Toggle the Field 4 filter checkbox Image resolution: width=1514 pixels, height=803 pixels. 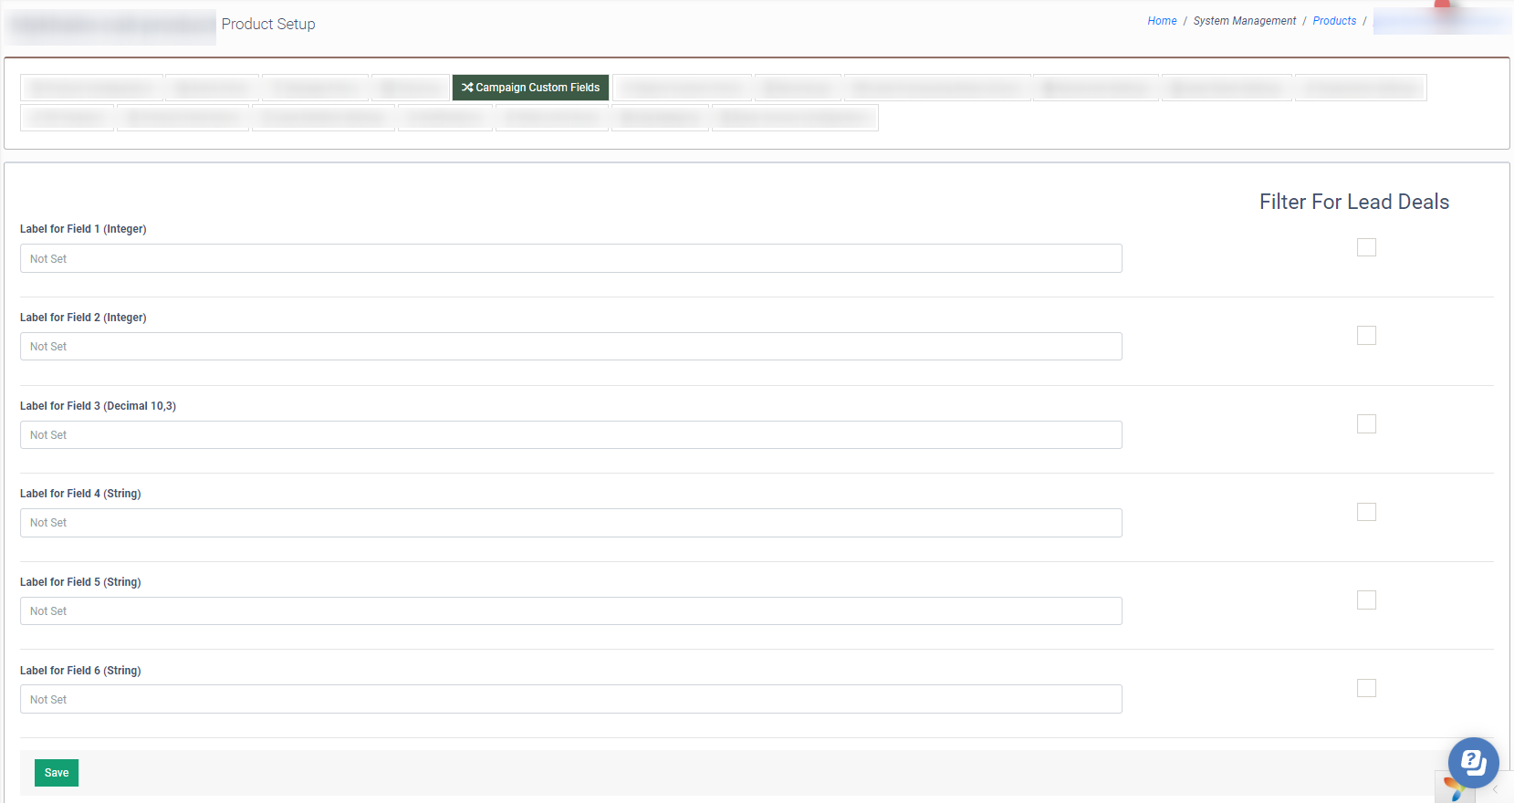pyautogui.click(x=1366, y=512)
